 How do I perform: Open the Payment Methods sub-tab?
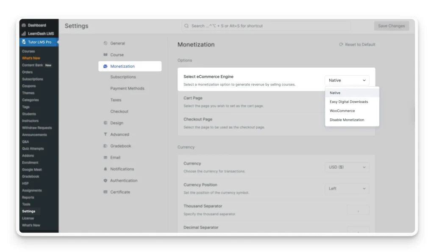coord(127,88)
